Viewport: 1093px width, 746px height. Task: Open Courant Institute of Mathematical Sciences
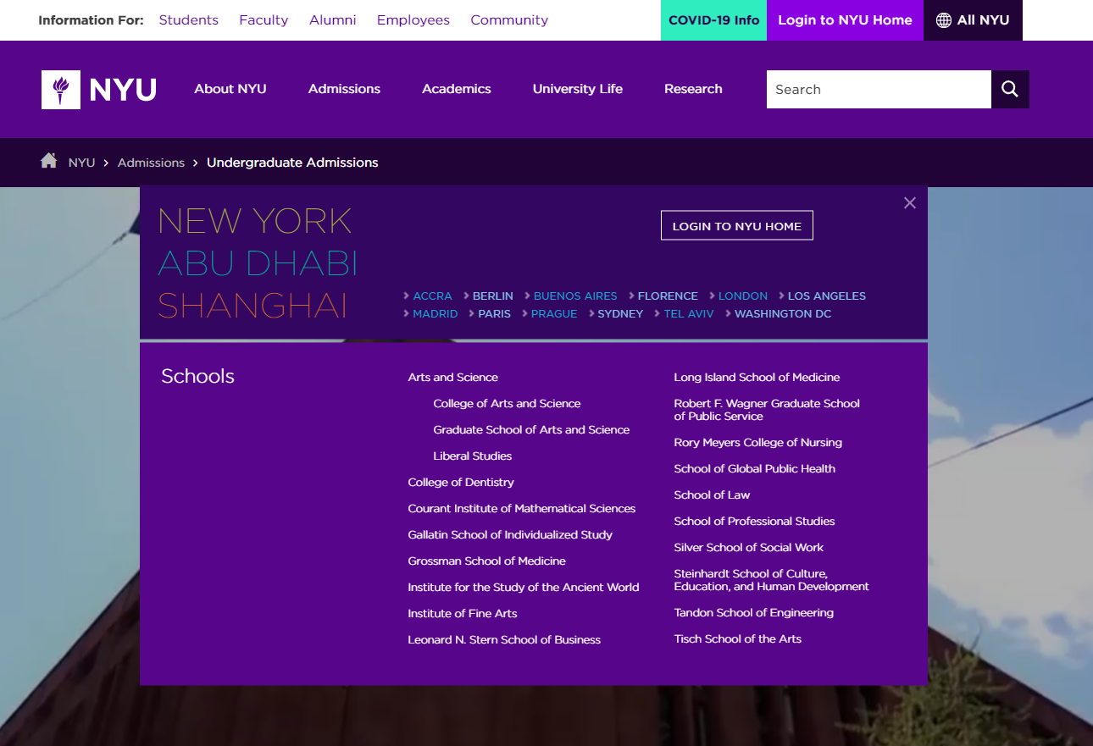tap(522, 509)
